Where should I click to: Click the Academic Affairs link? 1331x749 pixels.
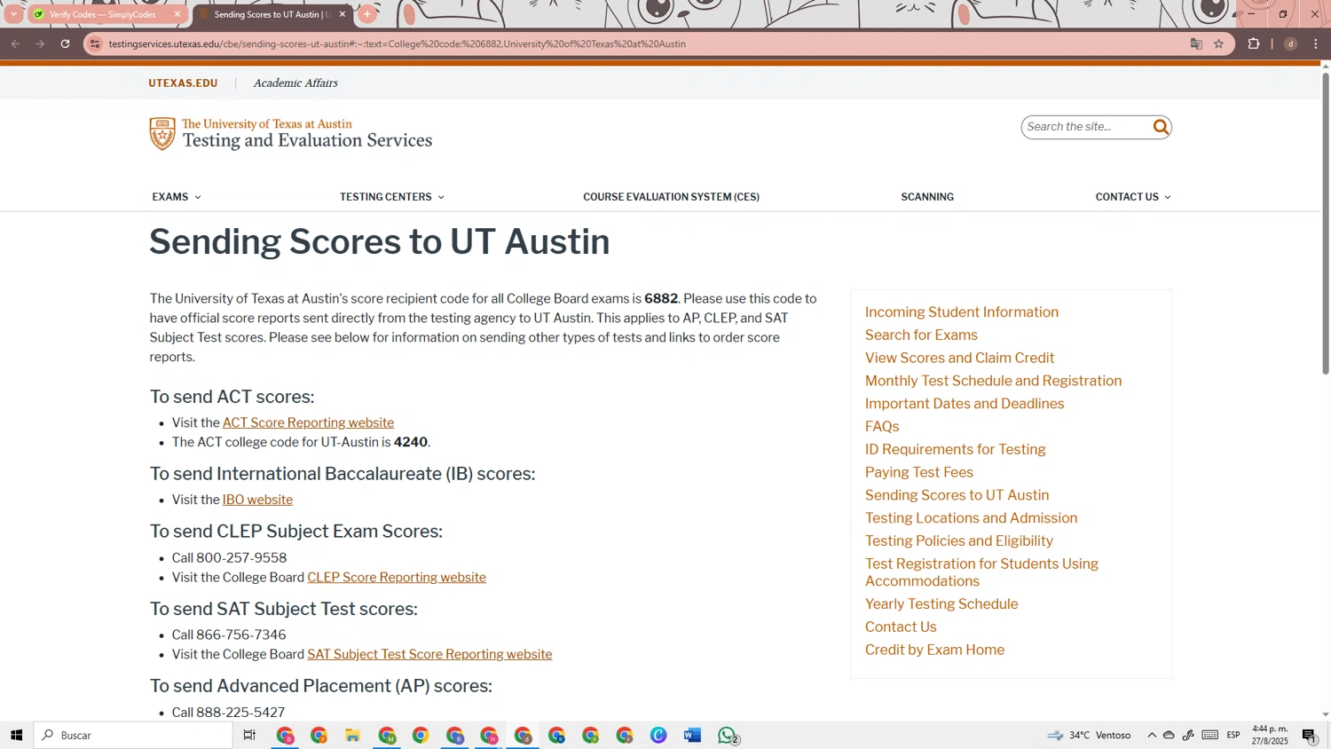point(295,83)
